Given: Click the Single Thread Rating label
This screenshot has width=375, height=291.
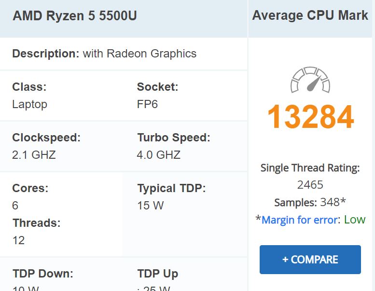Looking at the screenshot, I should (x=310, y=168).
